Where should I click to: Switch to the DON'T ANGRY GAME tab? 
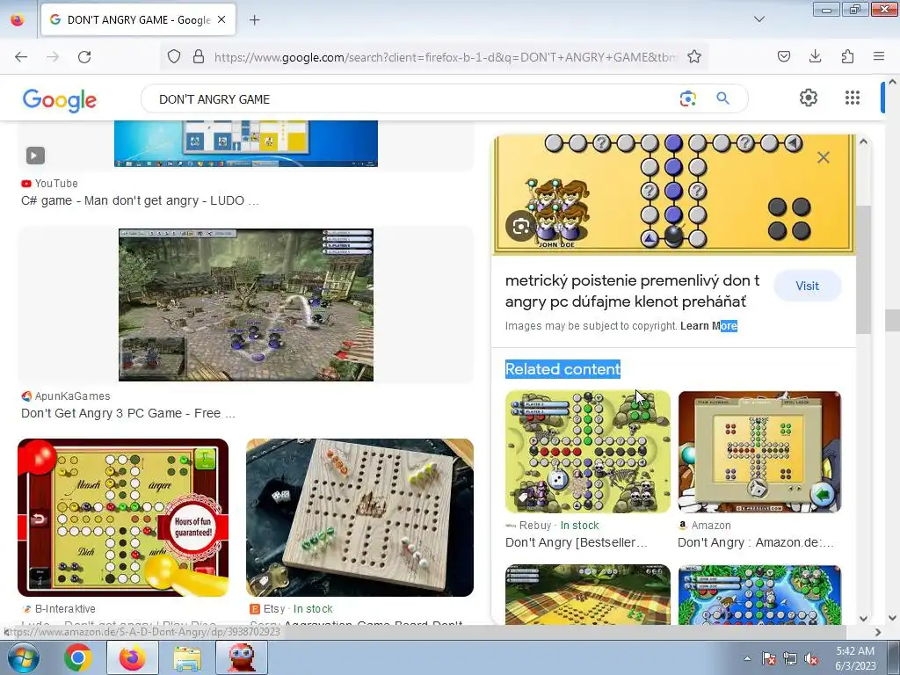(x=138, y=20)
